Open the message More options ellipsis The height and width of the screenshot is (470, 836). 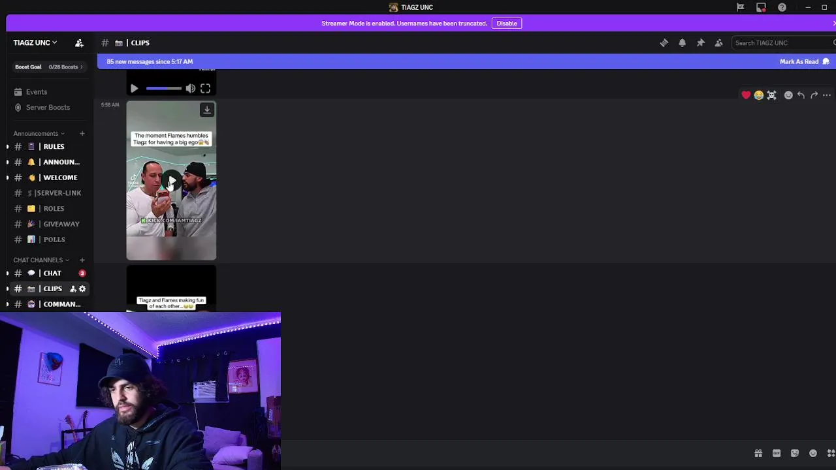click(x=826, y=95)
